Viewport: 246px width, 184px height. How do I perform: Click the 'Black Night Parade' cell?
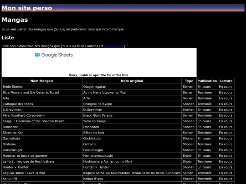[x=132, y=115]
